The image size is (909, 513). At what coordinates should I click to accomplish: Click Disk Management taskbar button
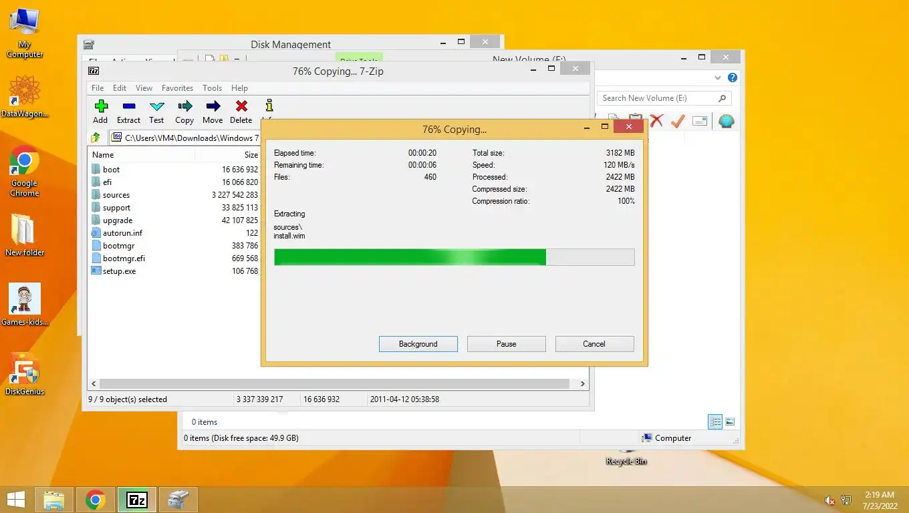pos(178,500)
